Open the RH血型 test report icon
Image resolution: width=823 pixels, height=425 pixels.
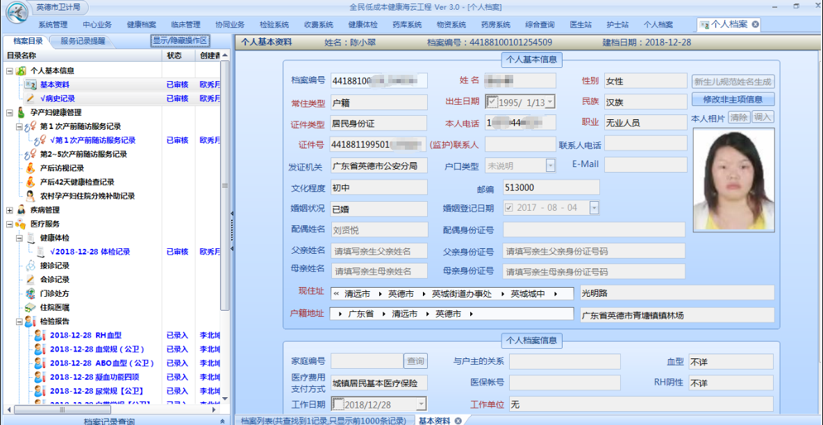pos(40,336)
